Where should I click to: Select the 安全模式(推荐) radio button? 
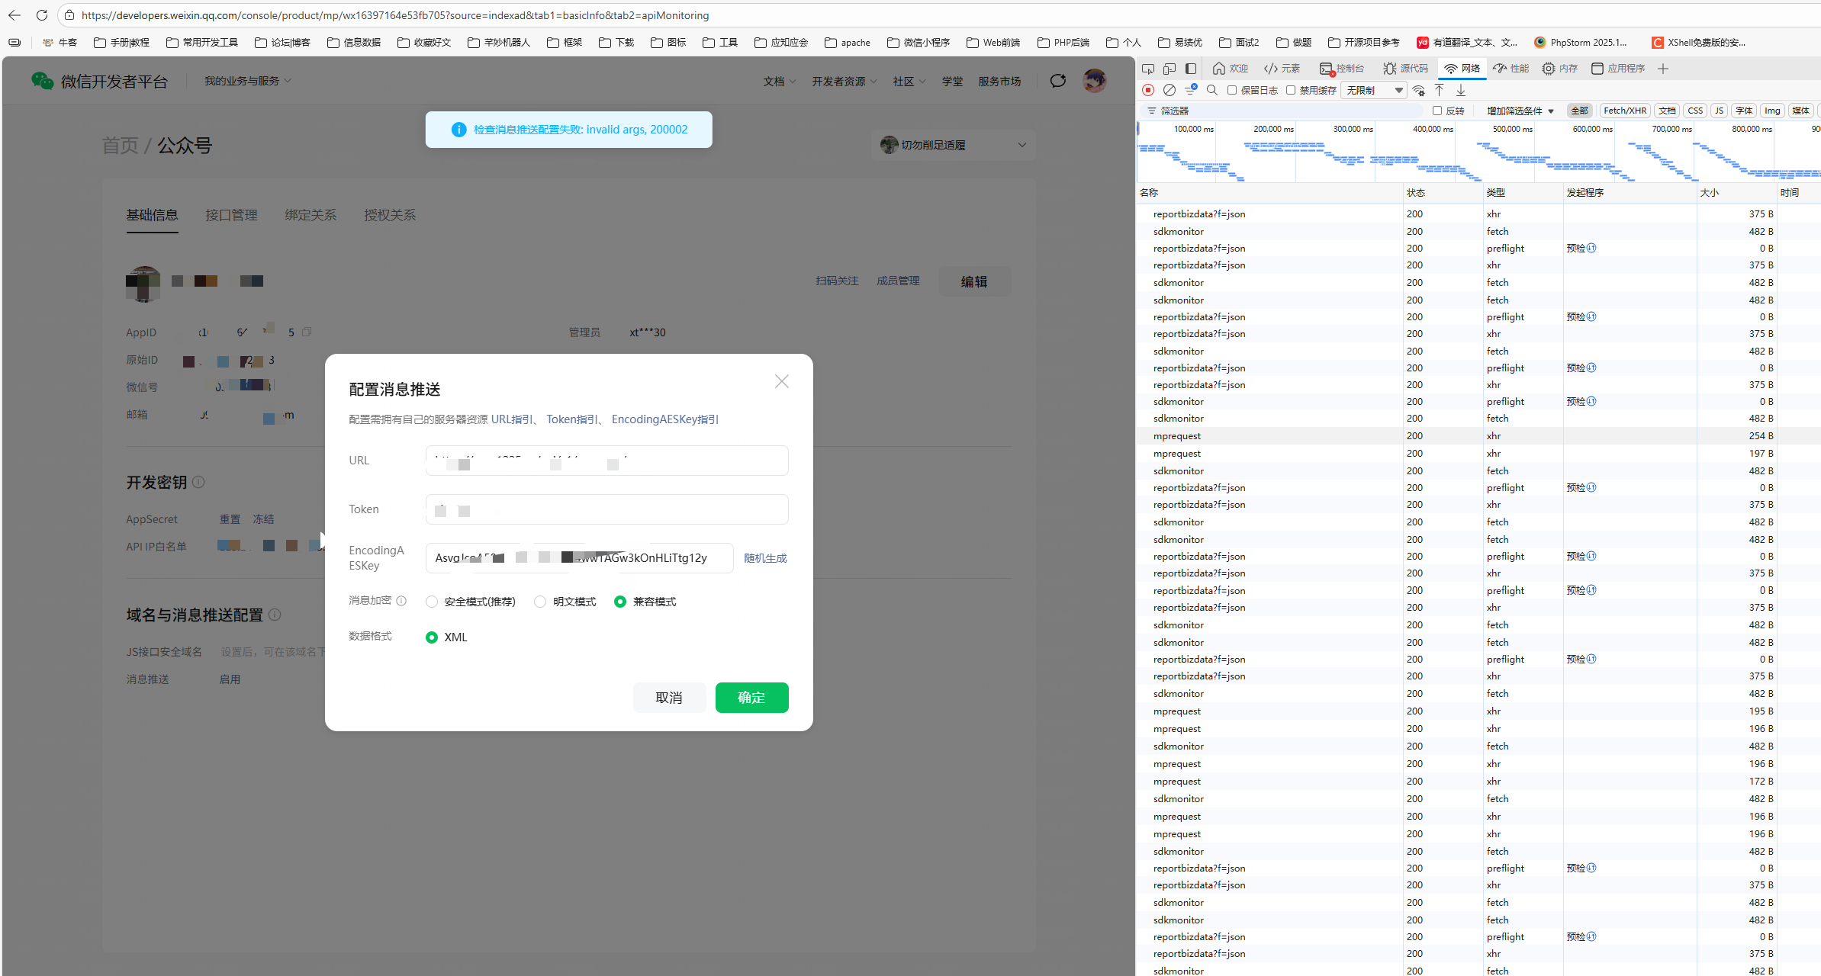(432, 602)
